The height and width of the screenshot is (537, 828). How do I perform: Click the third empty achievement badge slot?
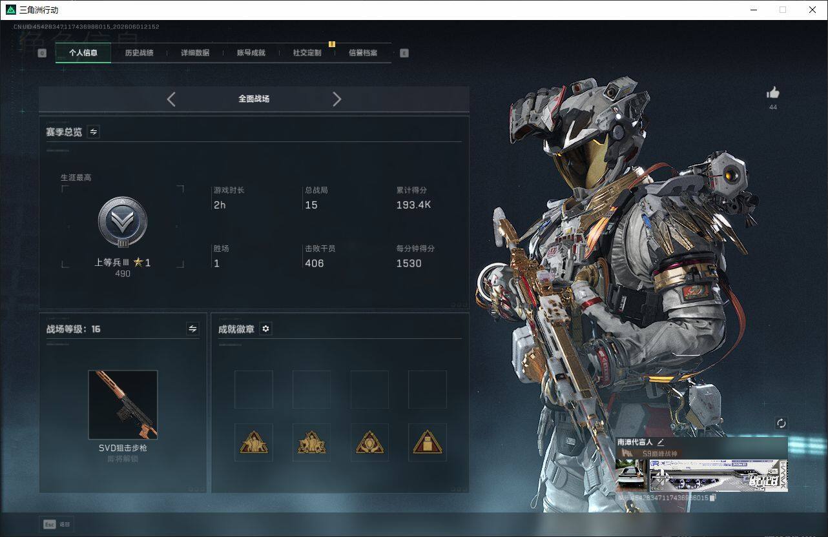tap(369, 389)
